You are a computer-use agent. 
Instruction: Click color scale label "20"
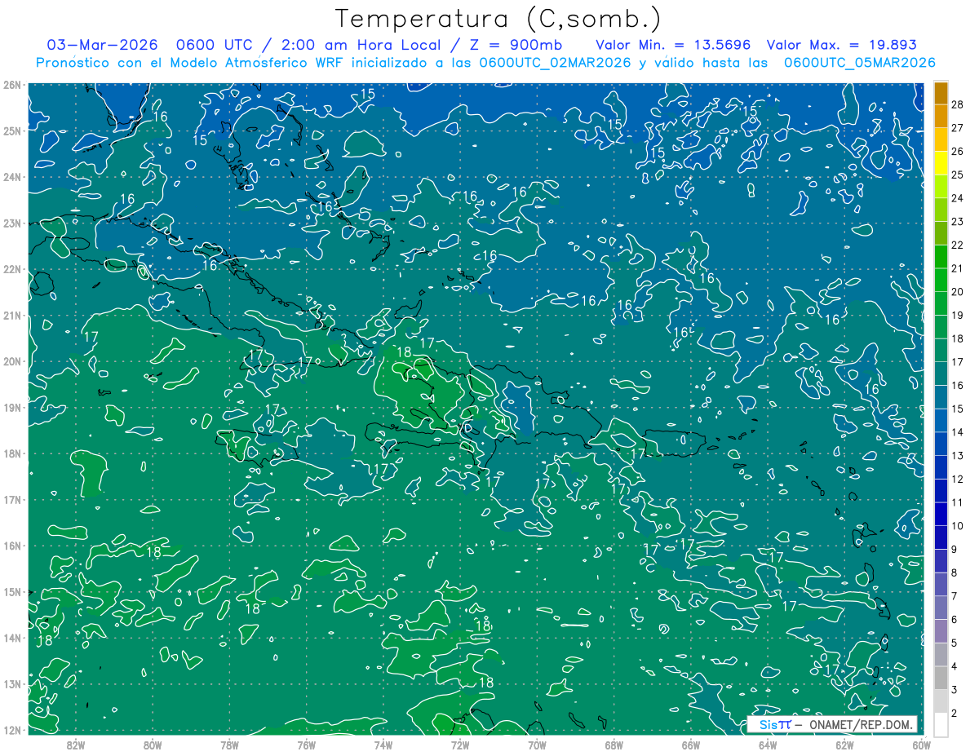pyautogui.click(x=957, y=292)
